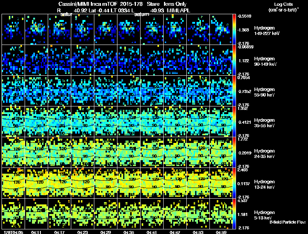Open the 55-90 keV image at 04:47

click(x=175, y=91)
